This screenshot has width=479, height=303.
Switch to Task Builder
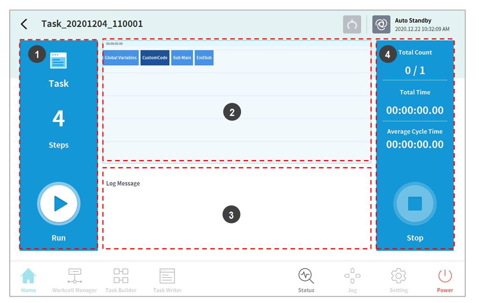click(x=121, y=280)
